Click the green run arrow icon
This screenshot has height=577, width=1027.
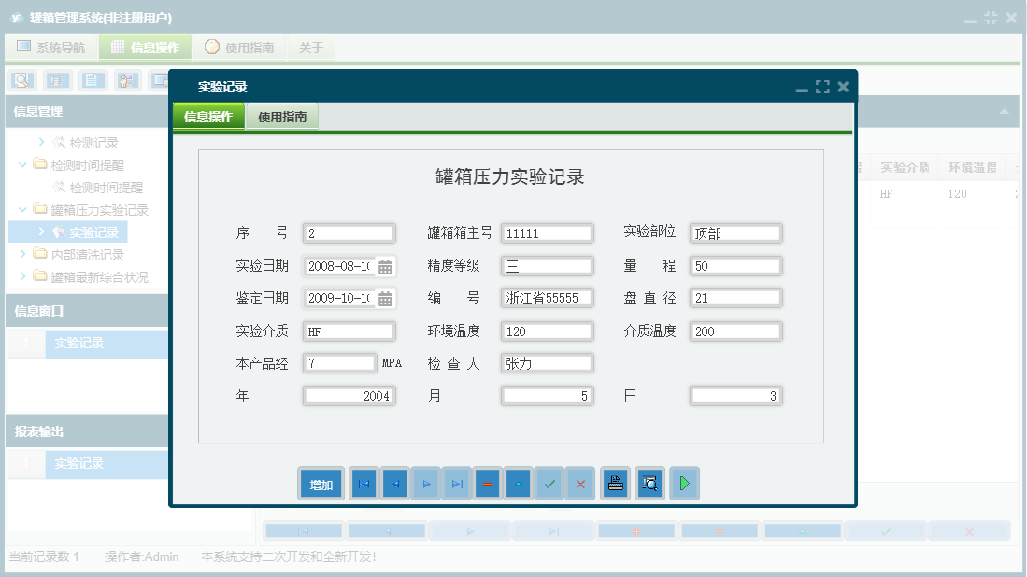pos(684,483)
